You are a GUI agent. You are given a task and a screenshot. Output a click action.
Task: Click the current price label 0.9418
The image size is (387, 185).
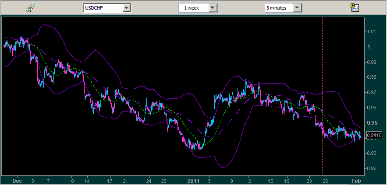374,136
